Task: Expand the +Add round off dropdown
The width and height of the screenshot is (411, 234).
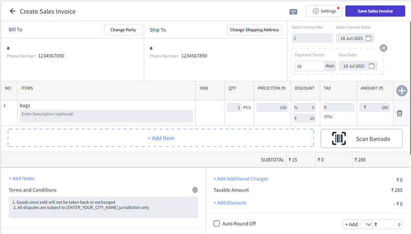Action: 357,224
